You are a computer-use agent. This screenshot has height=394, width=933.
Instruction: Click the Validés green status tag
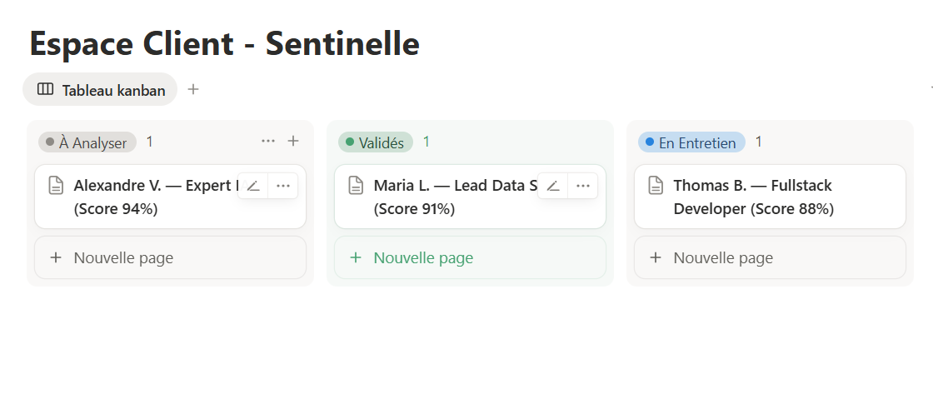click(x=376, y=142)
